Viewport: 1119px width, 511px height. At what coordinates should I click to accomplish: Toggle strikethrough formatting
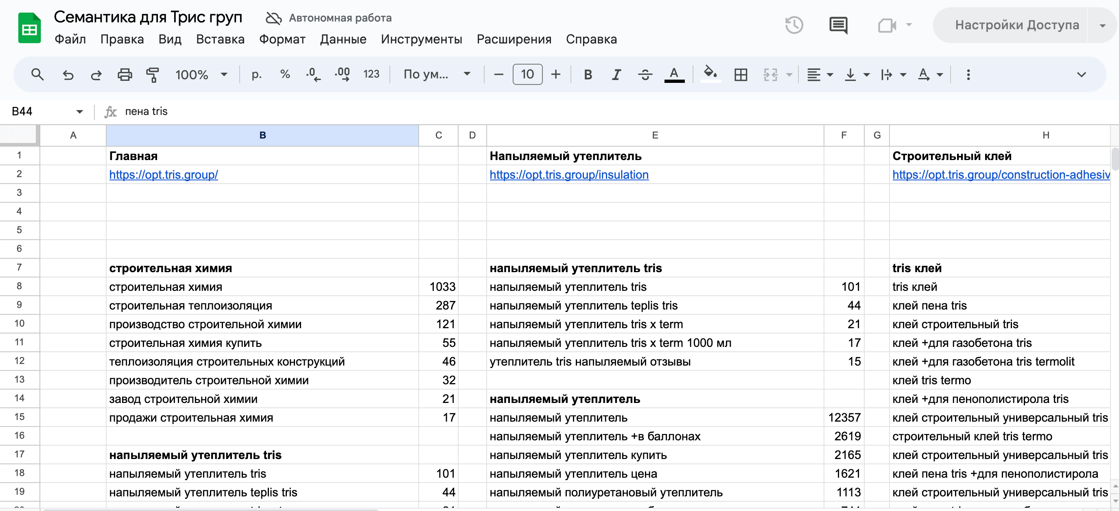pyautogui.click(x=645, y=75)
